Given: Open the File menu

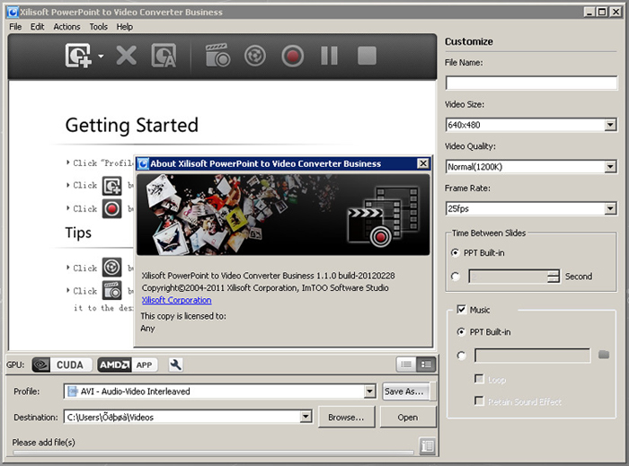Looking at the screenshot, I should (x=15, y=27).
